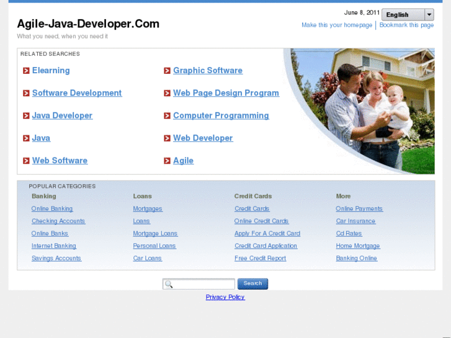Click the red arrow icon beside Web Software
451x338 pixels.
[x=26, y=161]
